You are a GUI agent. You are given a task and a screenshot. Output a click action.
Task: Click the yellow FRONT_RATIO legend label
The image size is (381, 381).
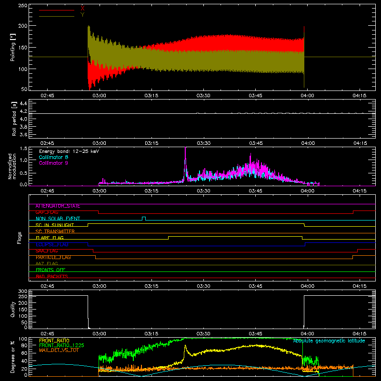tap(54, 341)
